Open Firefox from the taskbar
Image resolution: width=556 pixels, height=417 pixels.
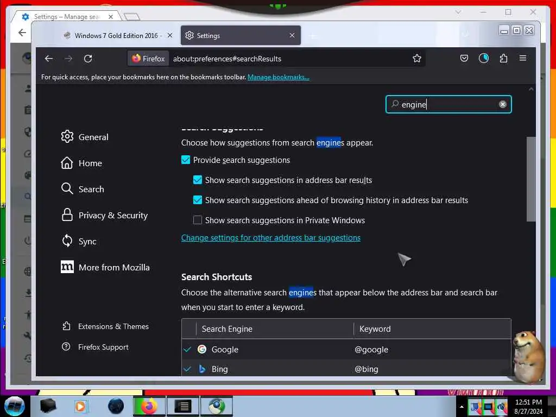tap(149, 406)
